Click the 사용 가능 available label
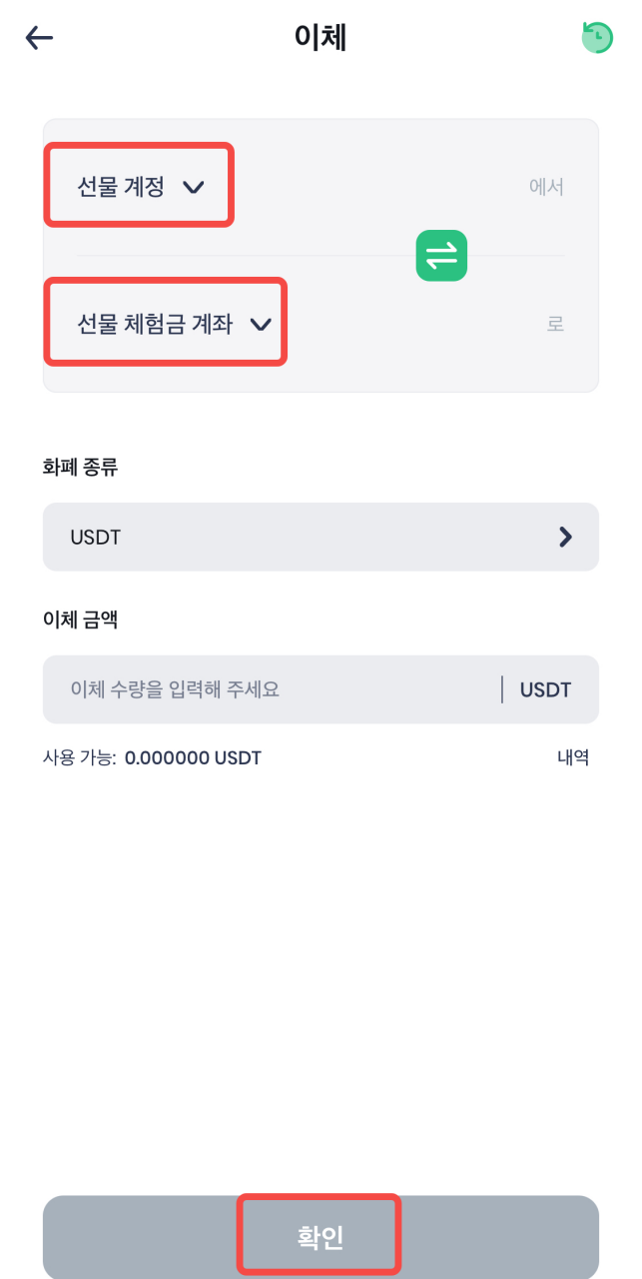Screen dimensions: 642x1279 (x=79, y=758)
